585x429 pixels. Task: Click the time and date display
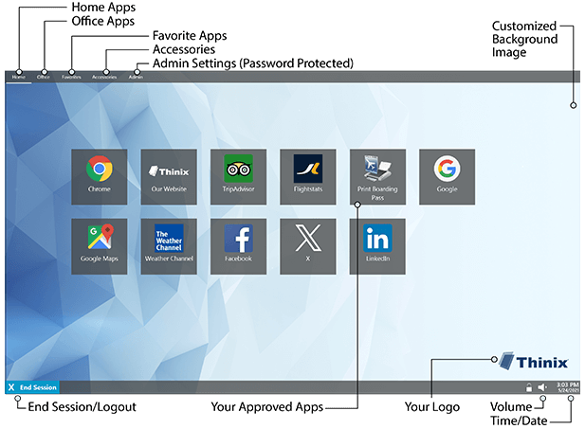(568, 387)
